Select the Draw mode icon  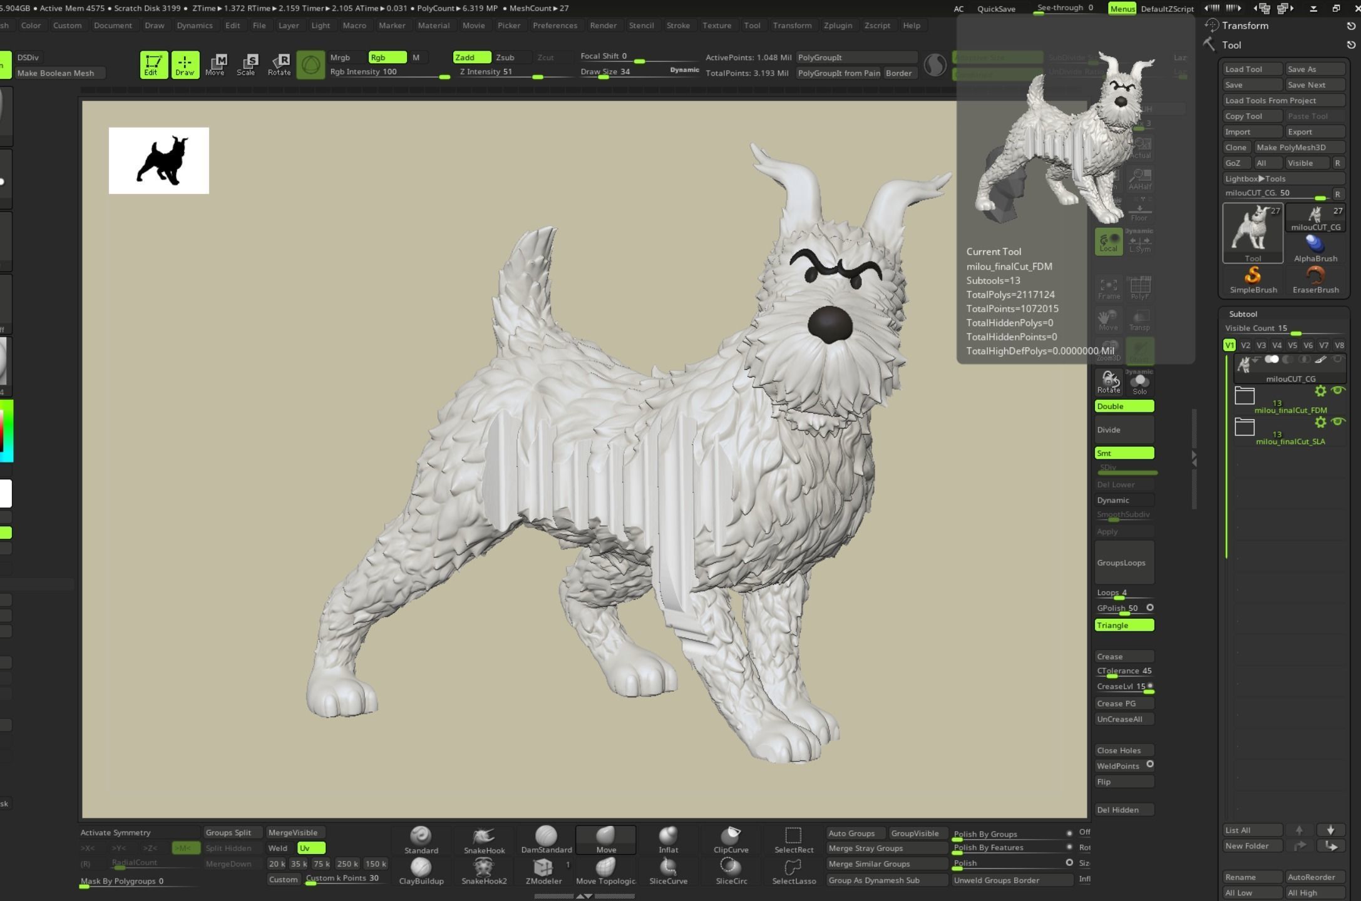point(185,64)
